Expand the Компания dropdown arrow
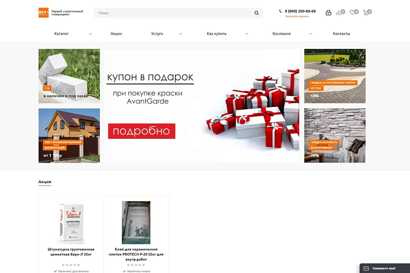 pos(310,34)
